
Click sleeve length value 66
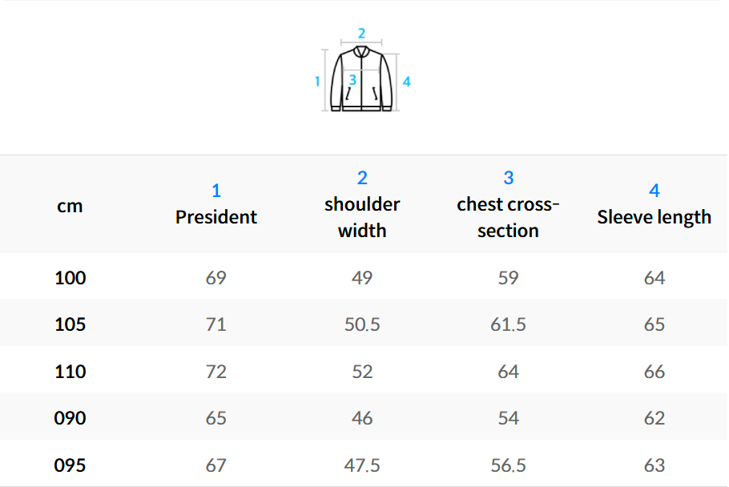(654, 372)
